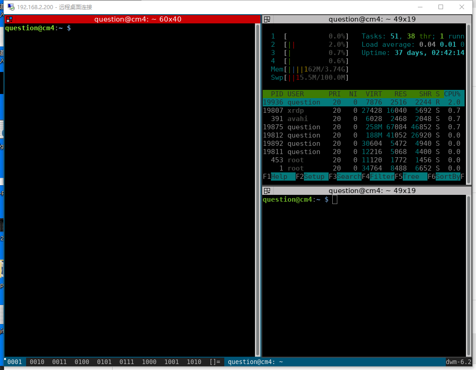Click Filter in the htop function bar
This screenshot has height=370, width=476.
click(382, 177)
